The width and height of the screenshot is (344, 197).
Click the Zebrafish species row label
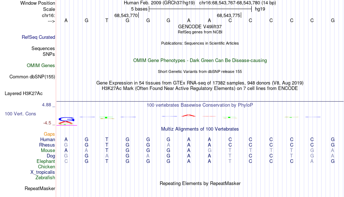coord(45,177)
